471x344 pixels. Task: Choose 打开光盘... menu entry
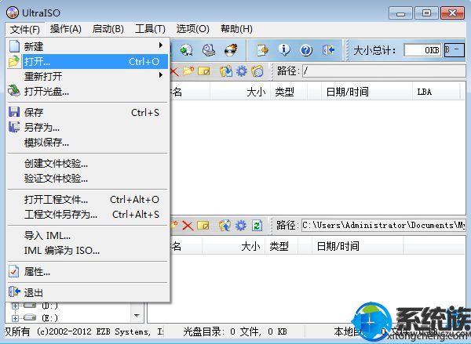pos(88,91)
